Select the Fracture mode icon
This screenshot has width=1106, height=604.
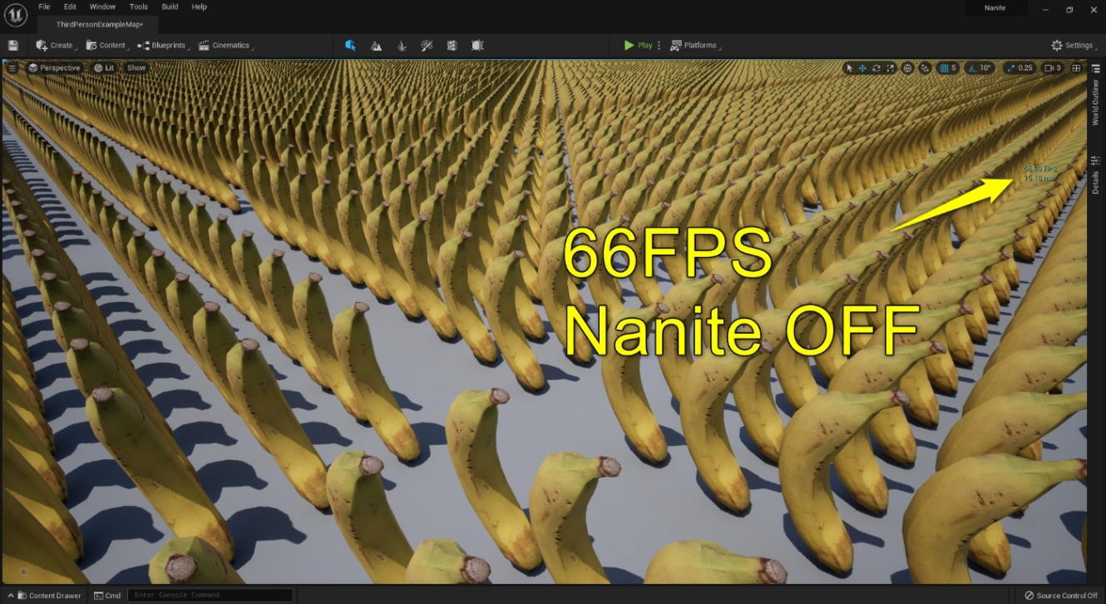451,46
